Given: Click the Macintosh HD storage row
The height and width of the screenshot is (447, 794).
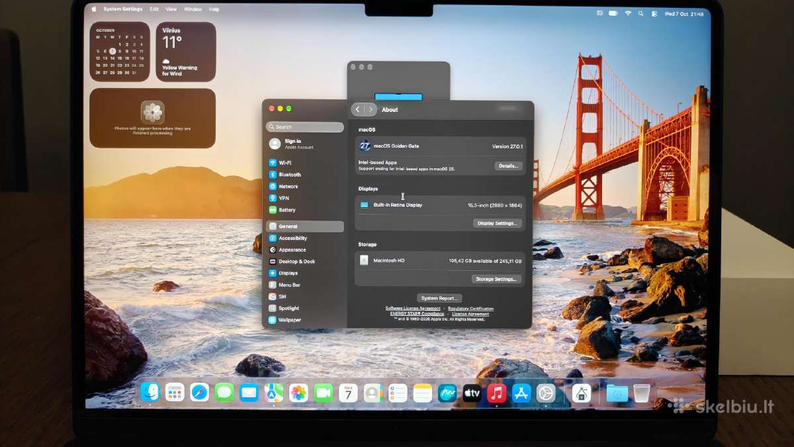Looking at the screenshot, I should coord(441,261).
